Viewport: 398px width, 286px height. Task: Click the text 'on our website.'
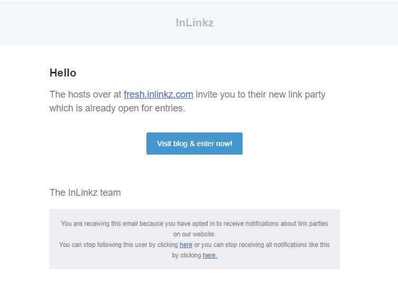[x=195, y=234]
